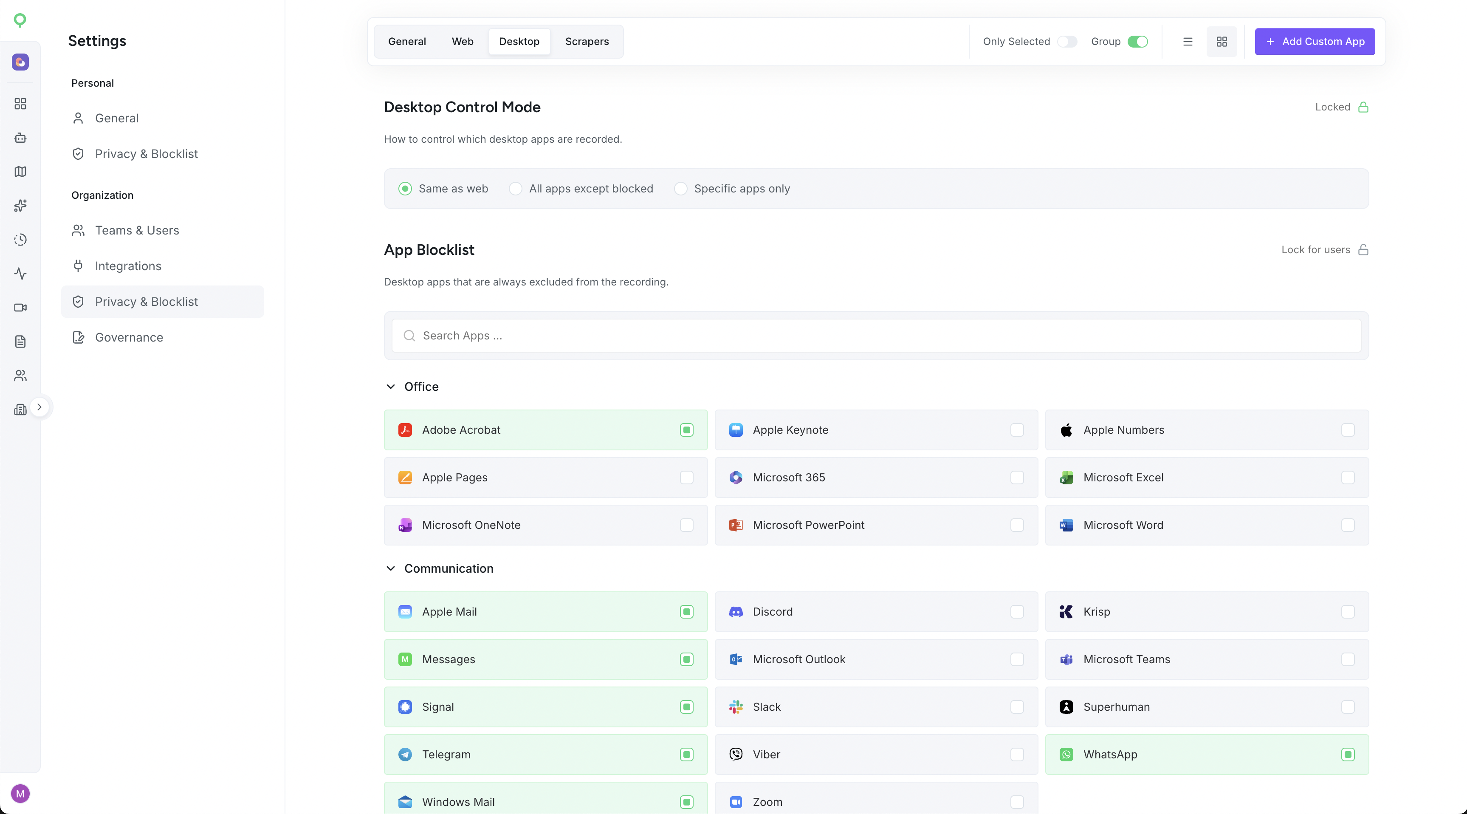Click the Search Apps field
Viewport: 1467px width, 814px height.
point(877,336)
